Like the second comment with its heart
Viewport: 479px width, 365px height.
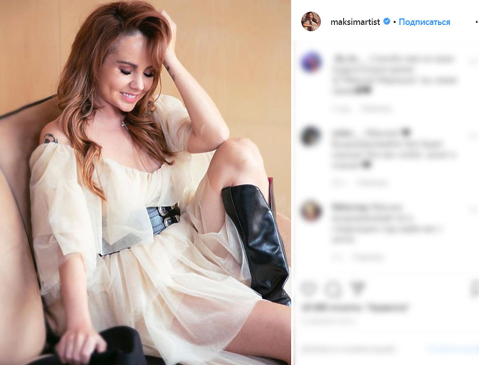474,135
